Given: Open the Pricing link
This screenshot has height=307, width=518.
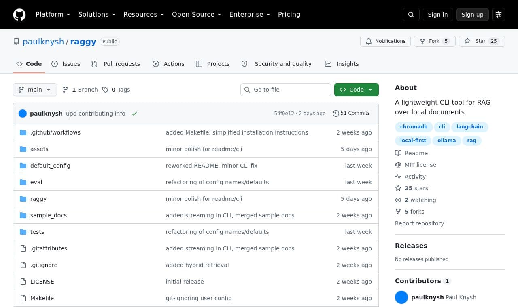Looking at the screenshot, I should pyautogui.click(x=289, y=15).
